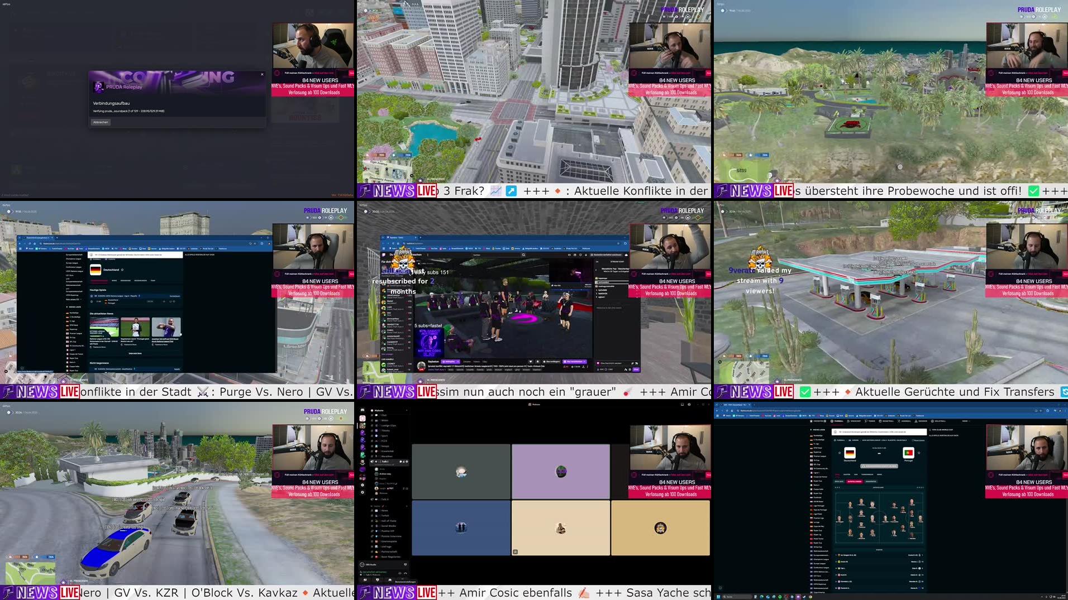Open the third news thumbnail on Deutschland page
Screen dimensions: 1068x600
(166, 327)
